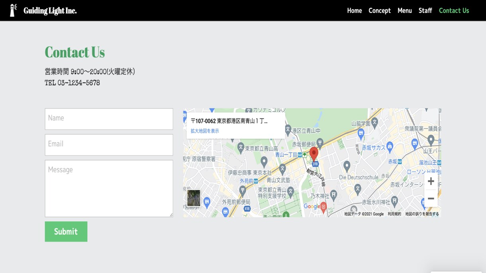
Task: Click the 伊藤忠商事 東京本社 place marker
Action: (264, 162)
